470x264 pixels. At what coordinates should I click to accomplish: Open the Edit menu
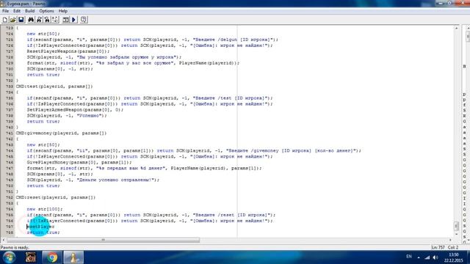pos(17,11)
